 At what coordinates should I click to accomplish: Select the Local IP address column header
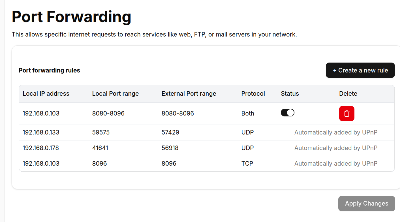tap(46, 94)
